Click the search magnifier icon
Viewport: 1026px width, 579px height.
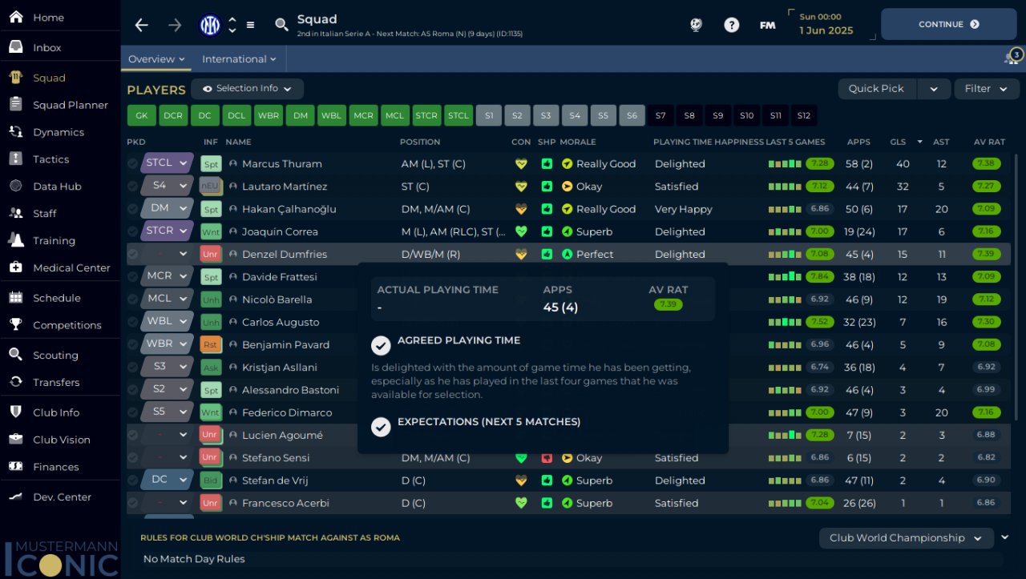(x=281, y=25)
